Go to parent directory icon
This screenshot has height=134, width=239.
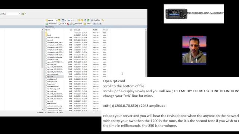[79, 20]
